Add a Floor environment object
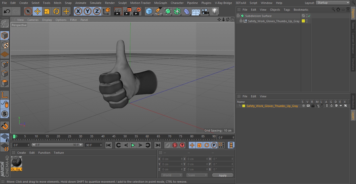 tap(196, 11)
